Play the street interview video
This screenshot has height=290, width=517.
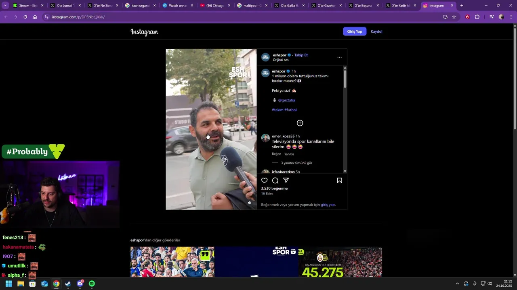(x=211, y=129)
